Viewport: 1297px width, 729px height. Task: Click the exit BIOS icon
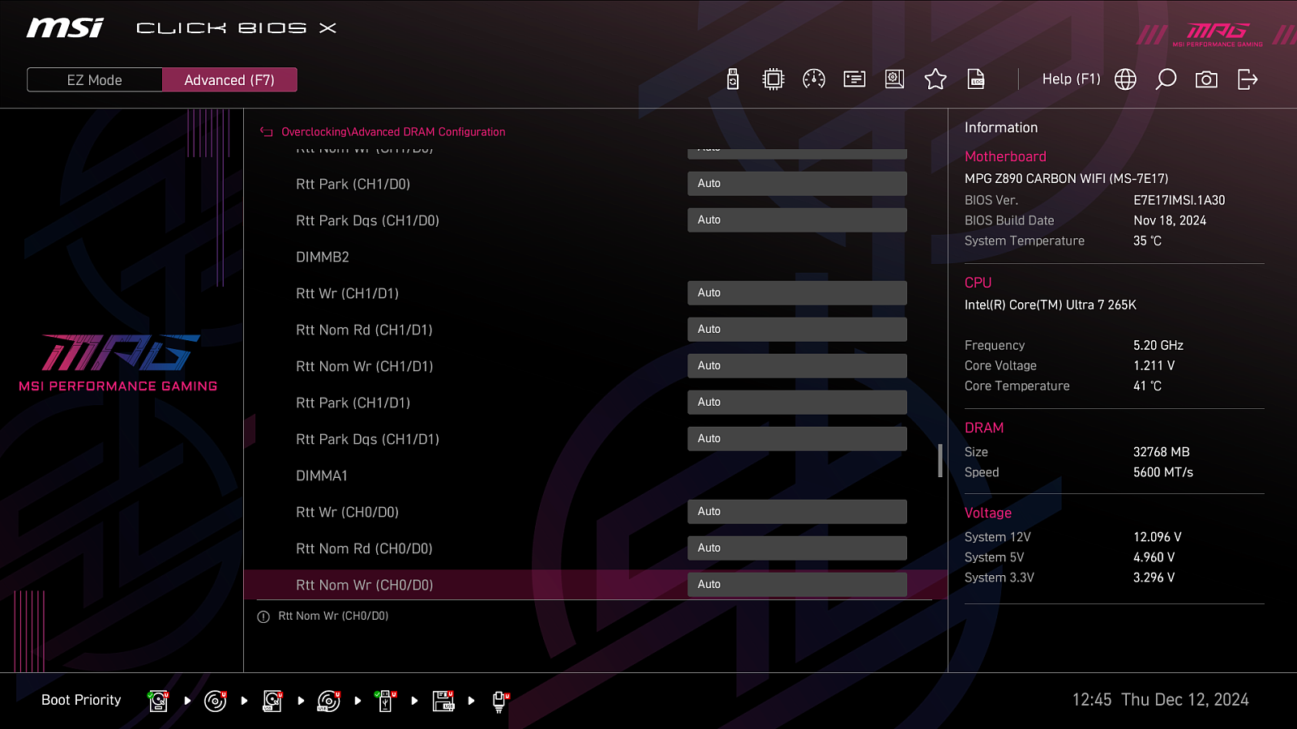1248,79
